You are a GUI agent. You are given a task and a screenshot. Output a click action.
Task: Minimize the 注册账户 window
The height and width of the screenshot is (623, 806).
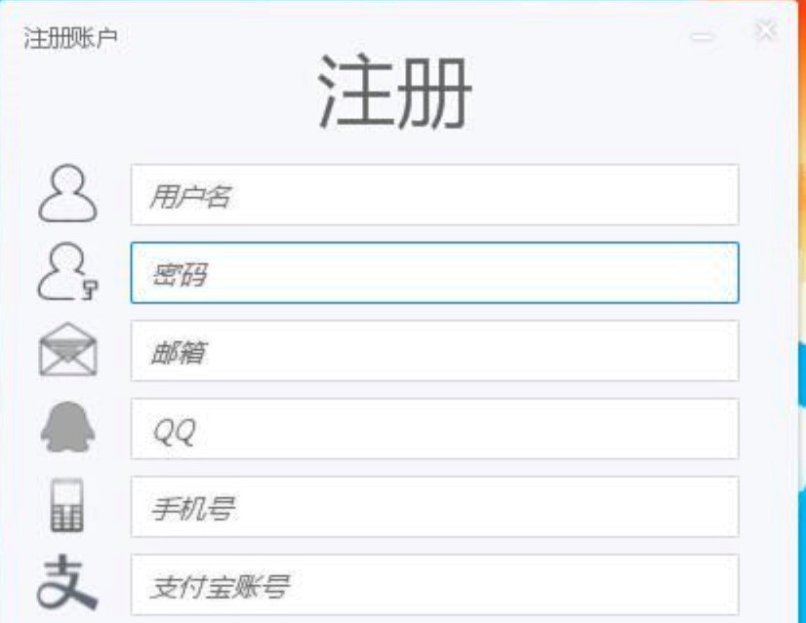pos(703,36)
